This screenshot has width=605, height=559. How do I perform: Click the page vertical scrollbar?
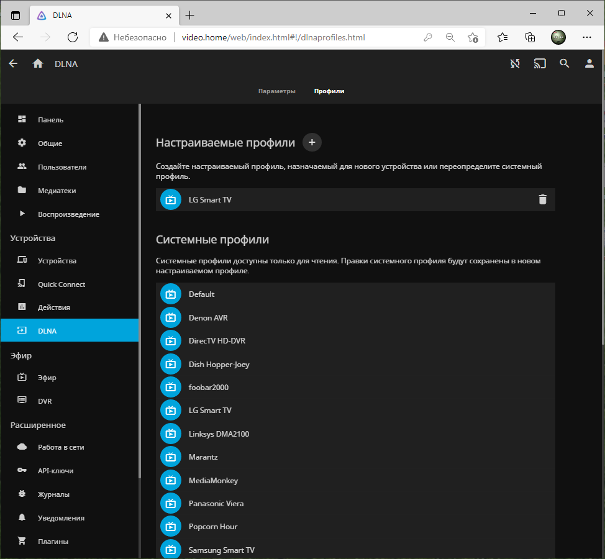click(603, 197)
